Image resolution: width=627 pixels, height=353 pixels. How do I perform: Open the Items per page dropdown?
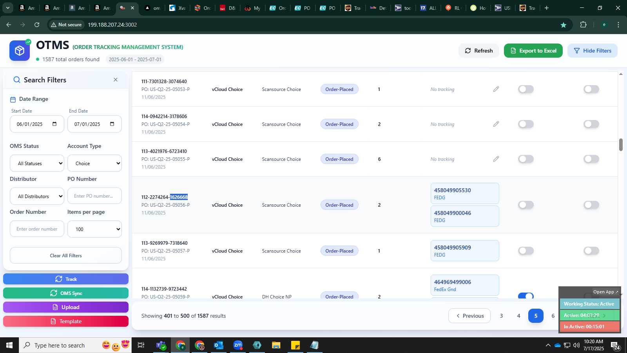94,229
